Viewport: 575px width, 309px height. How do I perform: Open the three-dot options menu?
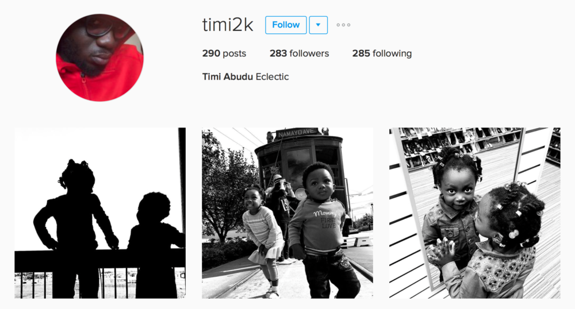click(x=344, y=25)
